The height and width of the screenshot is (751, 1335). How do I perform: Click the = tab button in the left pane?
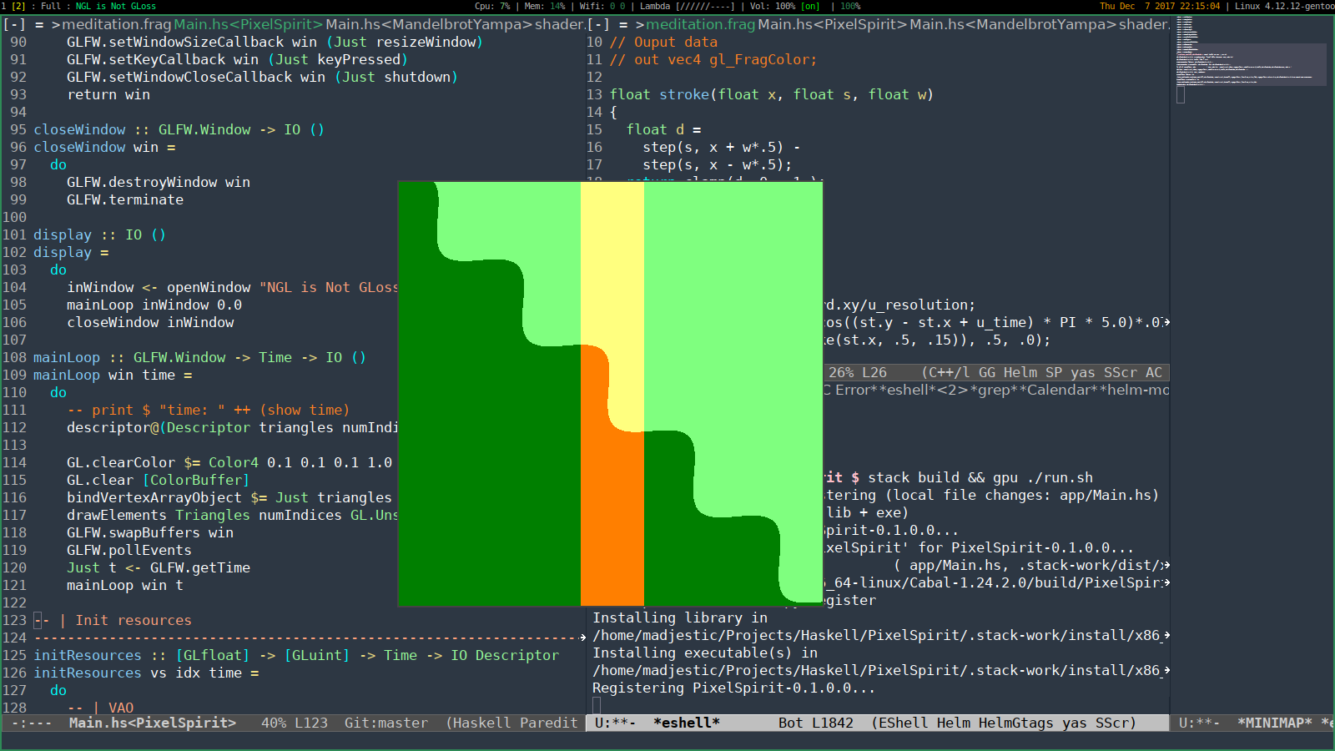39,24
